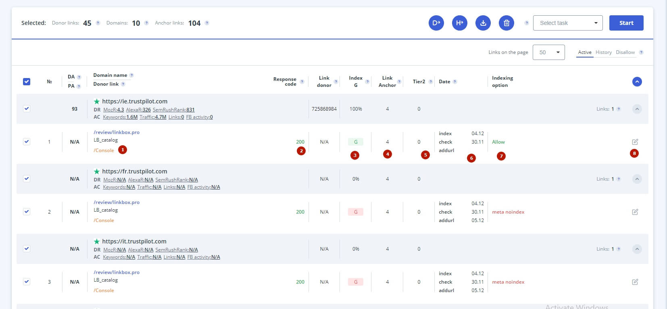Switch to the Disallow tab

click(625, 52)
